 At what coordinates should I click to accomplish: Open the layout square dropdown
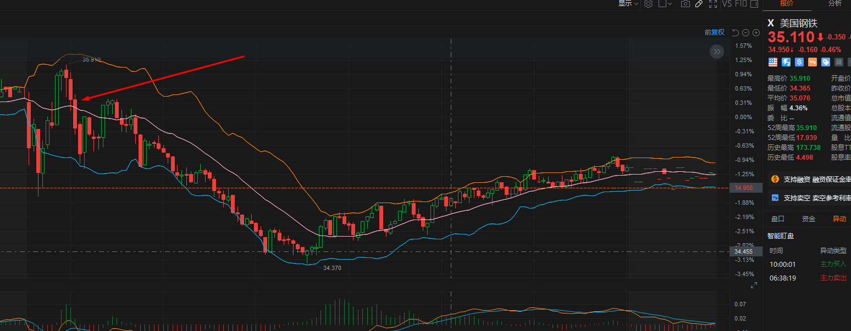click(666, 4)
